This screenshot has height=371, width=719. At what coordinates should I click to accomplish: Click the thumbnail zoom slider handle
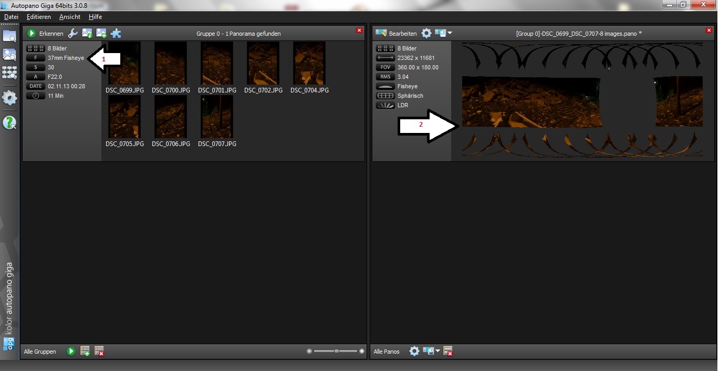(337, 351)
